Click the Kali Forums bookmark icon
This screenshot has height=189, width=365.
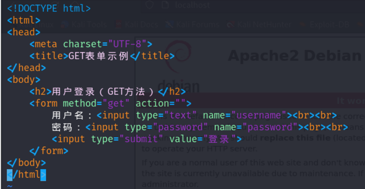coord(169,24)
